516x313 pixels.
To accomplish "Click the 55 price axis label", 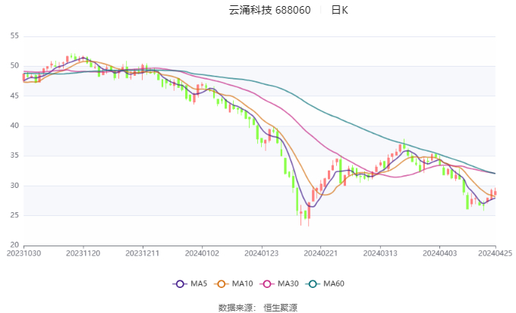I will click(15, 36).
